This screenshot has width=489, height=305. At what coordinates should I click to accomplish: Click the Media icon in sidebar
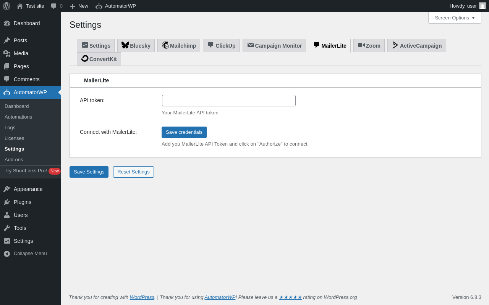tap(7, 53)
